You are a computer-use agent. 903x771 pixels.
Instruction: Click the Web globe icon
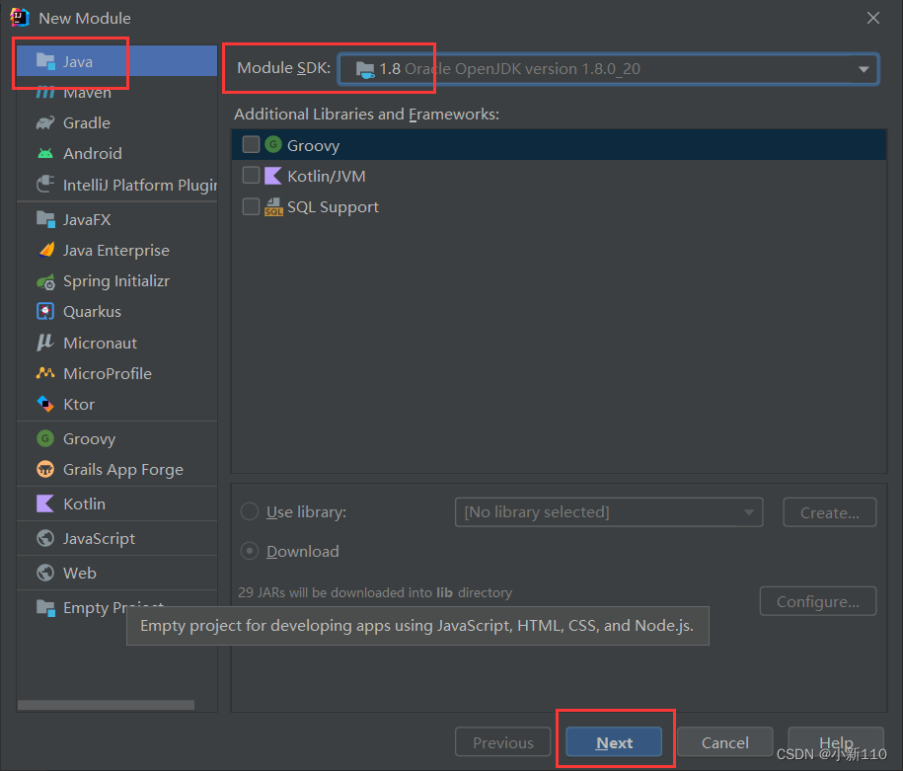45,573
